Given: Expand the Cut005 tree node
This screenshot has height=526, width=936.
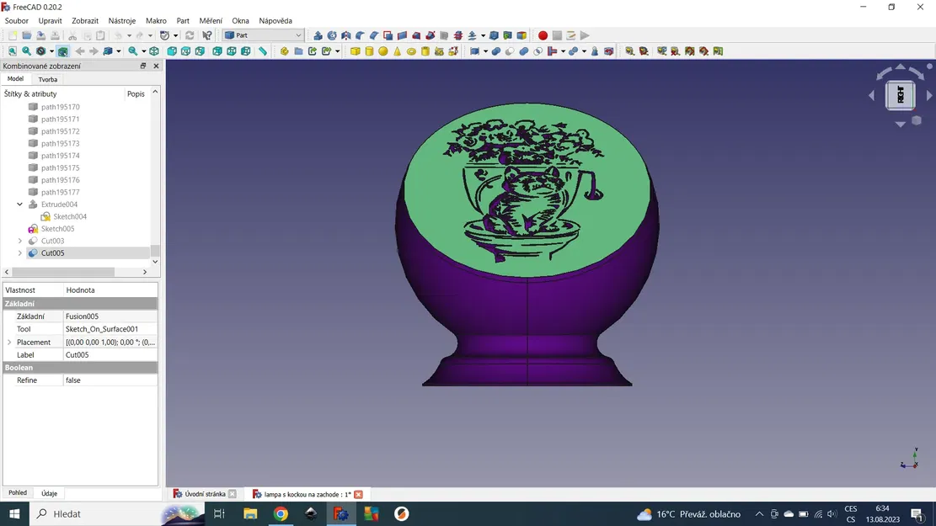Looking at the screenshot, I should 19,253.
